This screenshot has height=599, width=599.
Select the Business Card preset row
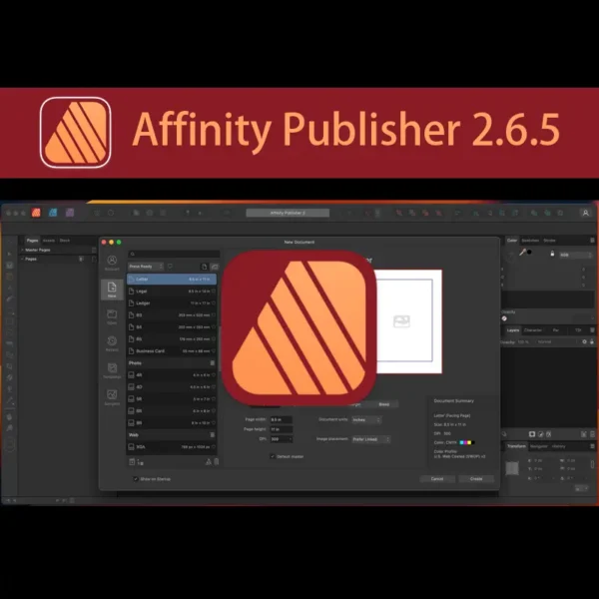pos(172,350)
